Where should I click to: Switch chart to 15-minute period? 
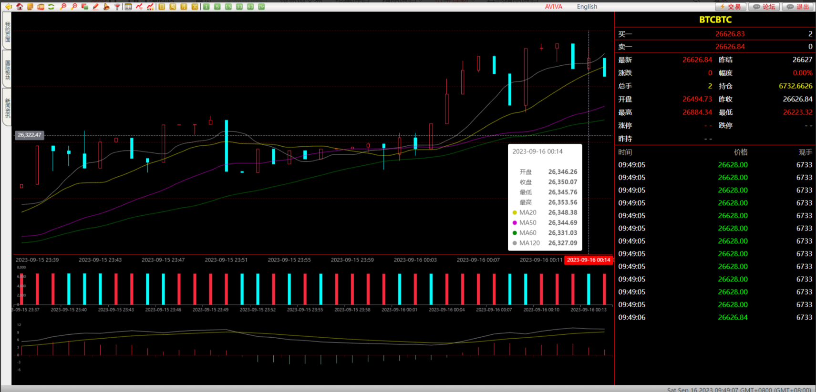pos(228,7)
